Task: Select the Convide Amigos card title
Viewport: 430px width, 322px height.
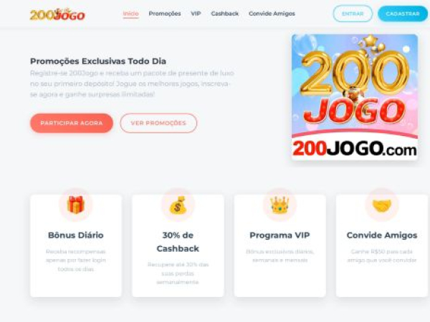Action: coord(382,235)
